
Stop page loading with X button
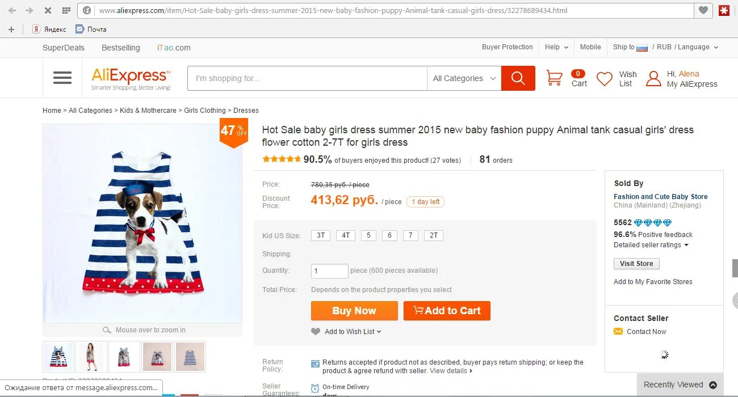pyautogui.click(x=48, y=10)
